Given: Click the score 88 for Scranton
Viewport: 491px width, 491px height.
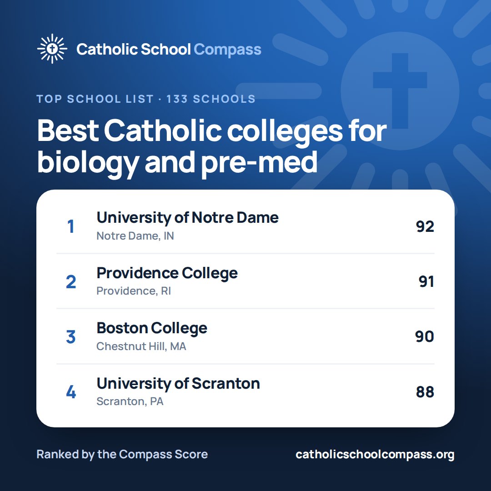Looking at the screenshot, I should (x=425, y=392).
